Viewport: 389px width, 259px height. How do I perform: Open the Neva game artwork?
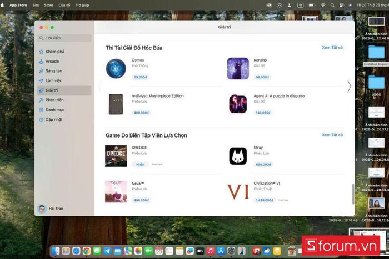click(116, 192)
